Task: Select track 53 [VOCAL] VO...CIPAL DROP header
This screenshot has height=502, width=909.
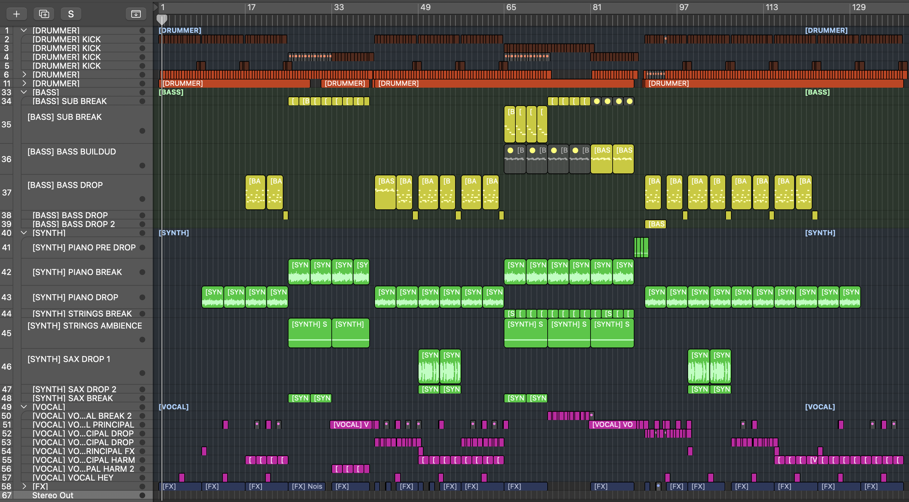Action: click(x=76, y=442)
